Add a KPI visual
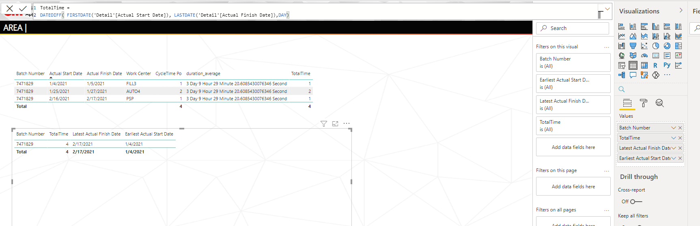 (x=678, y=56)
